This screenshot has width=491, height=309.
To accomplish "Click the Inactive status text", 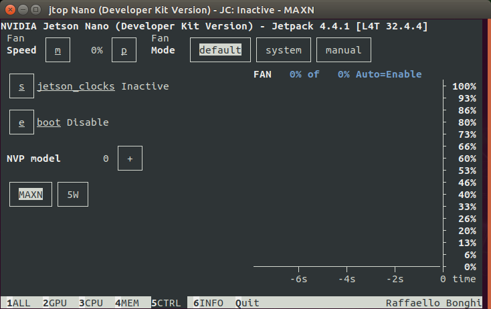I will point(145,86).
